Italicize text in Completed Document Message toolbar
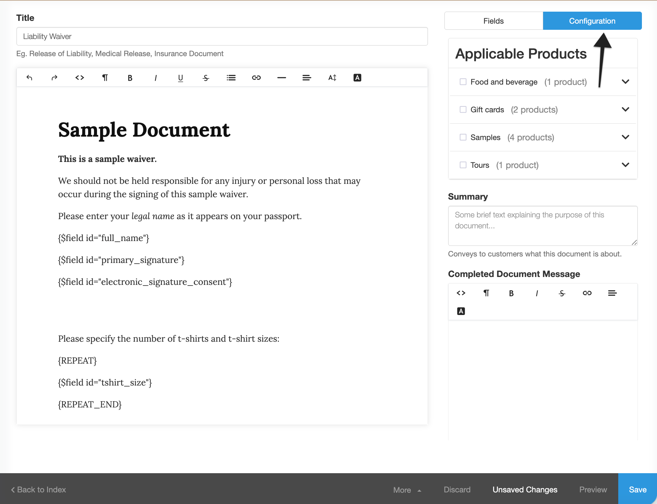657x504 pixels. pyautogui.click(x=537, y=293)
